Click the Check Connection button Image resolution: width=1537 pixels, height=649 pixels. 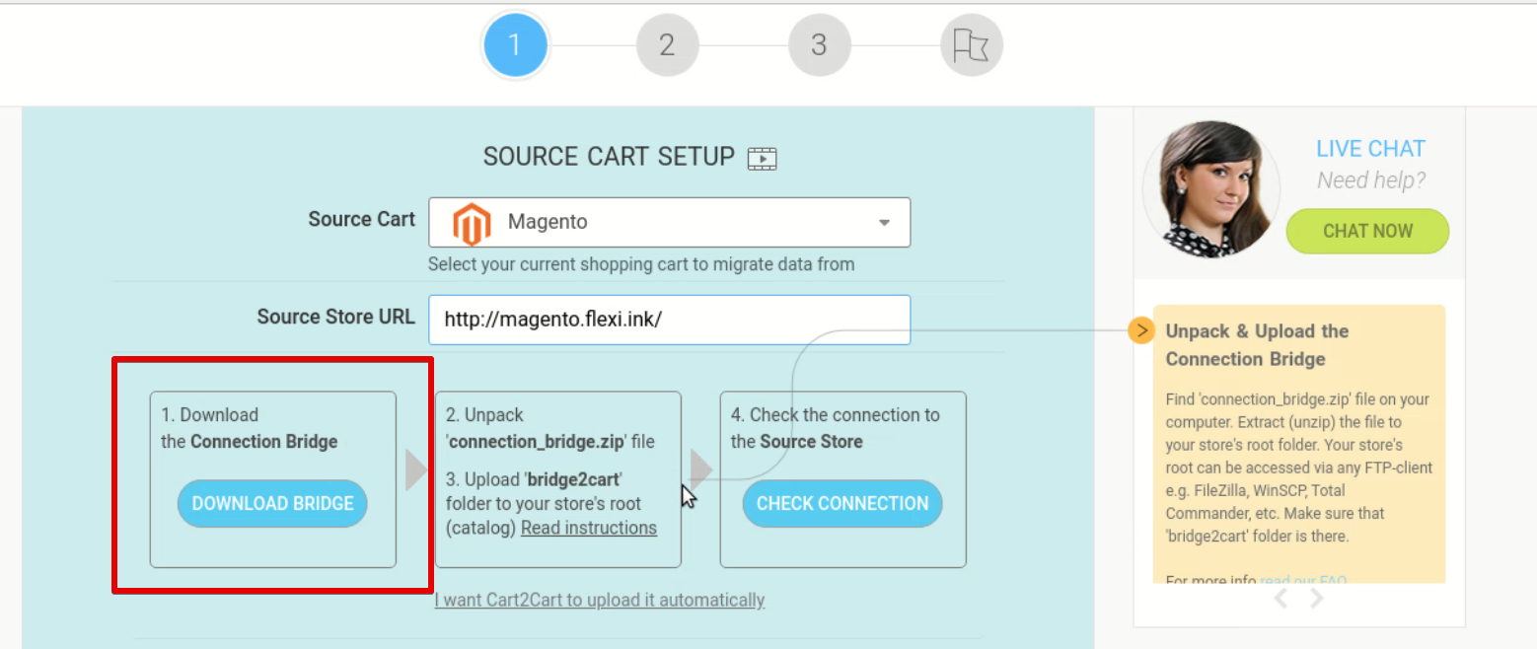pyautogui.click(x=842, y=503)
